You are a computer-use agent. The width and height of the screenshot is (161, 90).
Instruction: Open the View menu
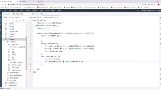(41, 10)
